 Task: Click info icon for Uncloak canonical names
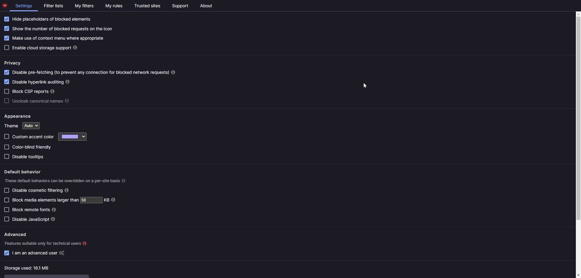click(x=67, y=101)
